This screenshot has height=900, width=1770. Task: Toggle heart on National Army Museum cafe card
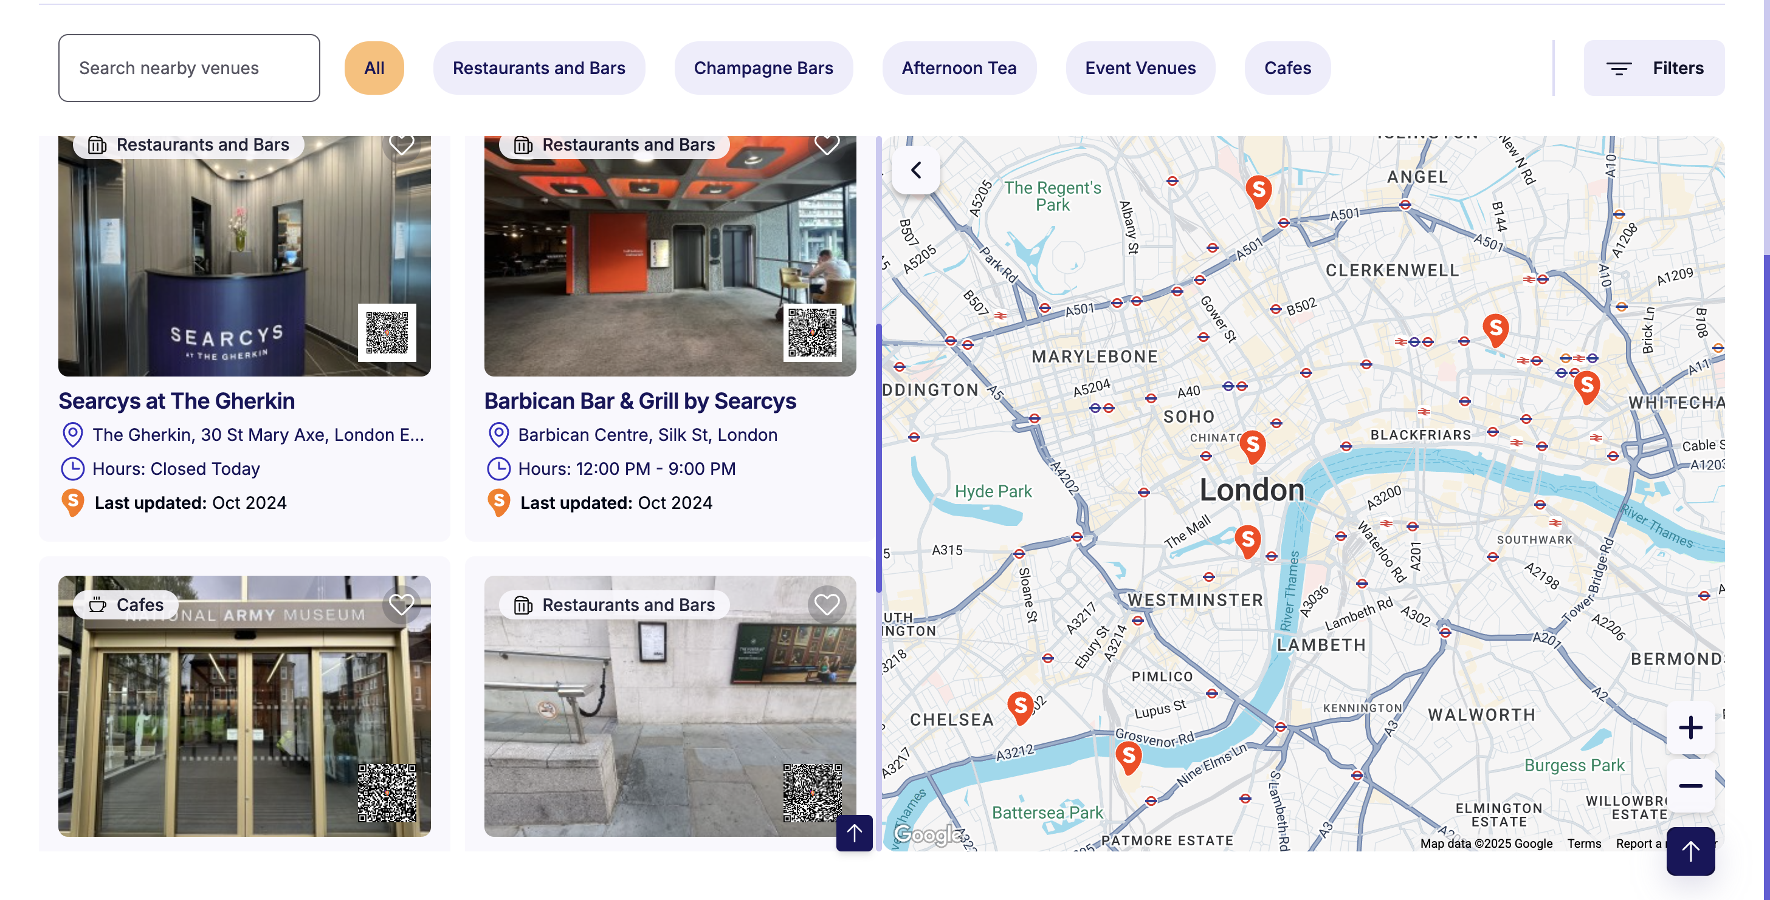click(401, 605)
